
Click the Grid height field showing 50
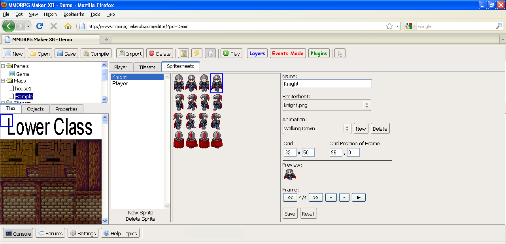pyautogui.click(x=308, y=152)
